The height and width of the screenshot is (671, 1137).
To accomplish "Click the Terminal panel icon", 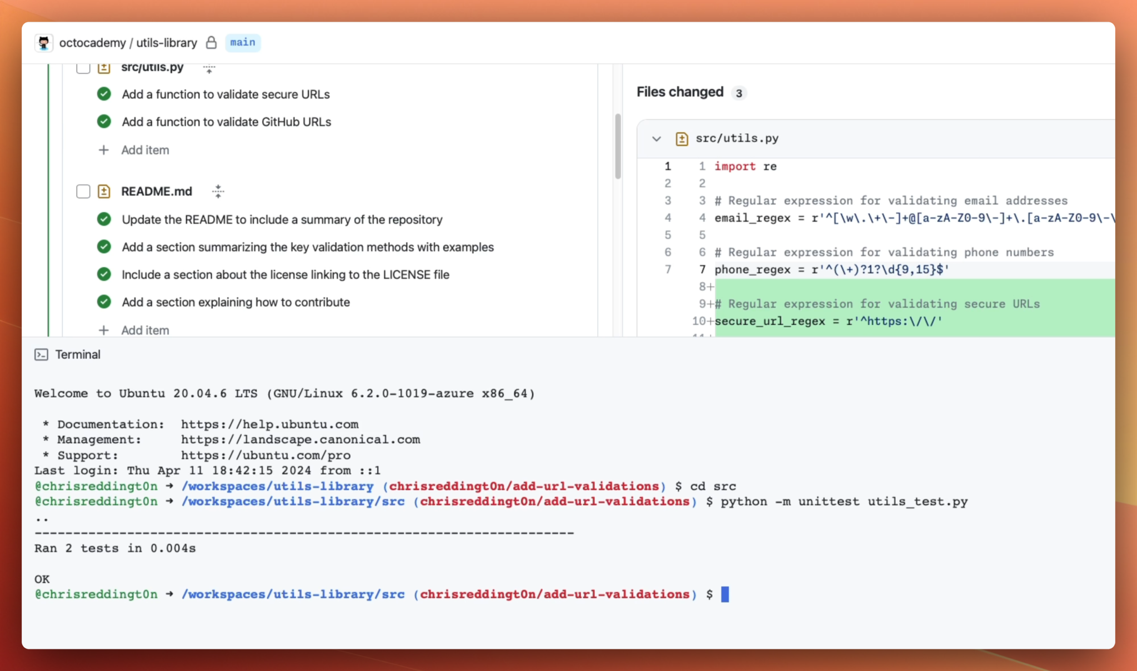I will tap(41, 354).
